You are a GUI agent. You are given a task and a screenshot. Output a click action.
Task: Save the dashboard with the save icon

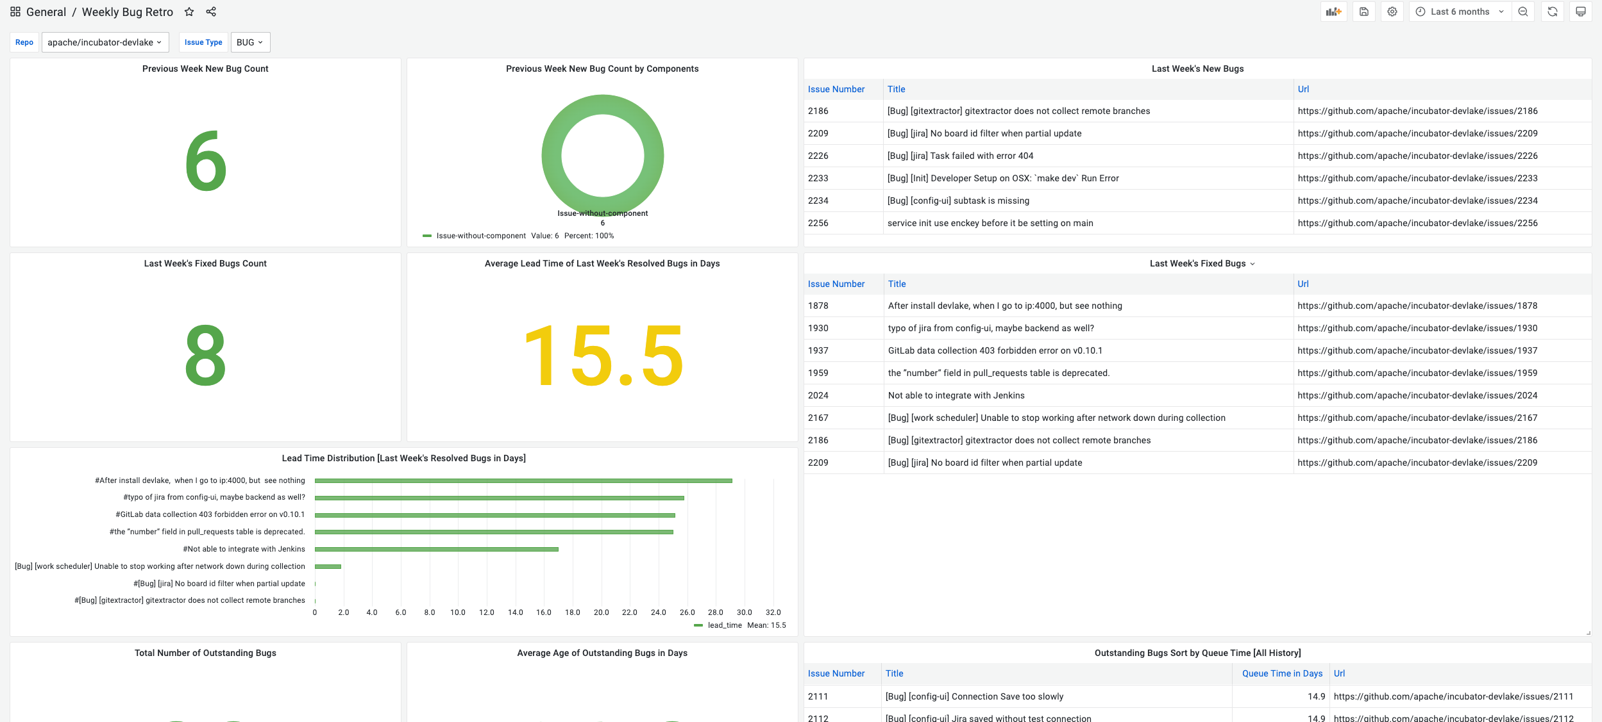pyautogui.click(x=1364, y=12)
